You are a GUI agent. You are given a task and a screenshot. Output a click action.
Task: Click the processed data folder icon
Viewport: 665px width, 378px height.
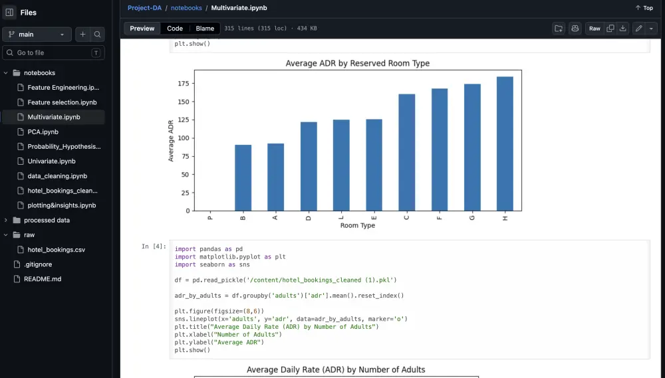tap(17, 221)
